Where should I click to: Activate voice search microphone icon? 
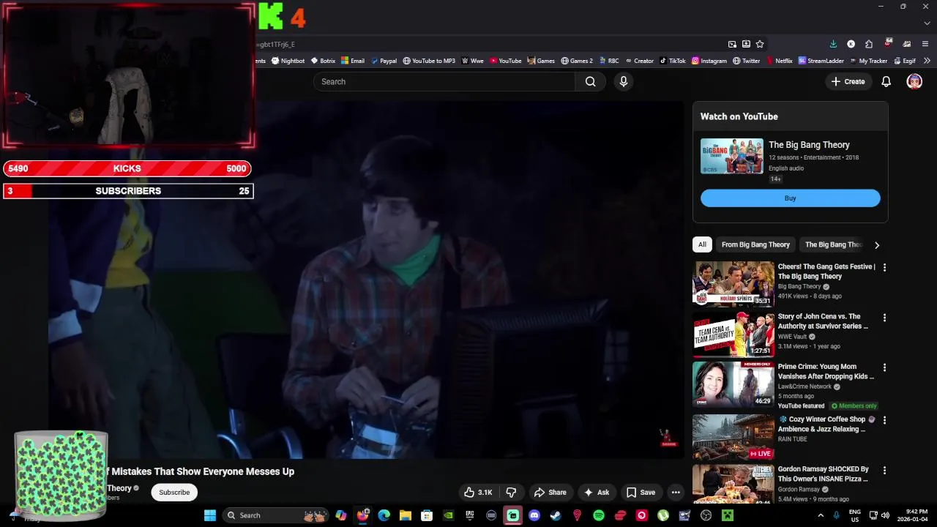coord(624,81)
